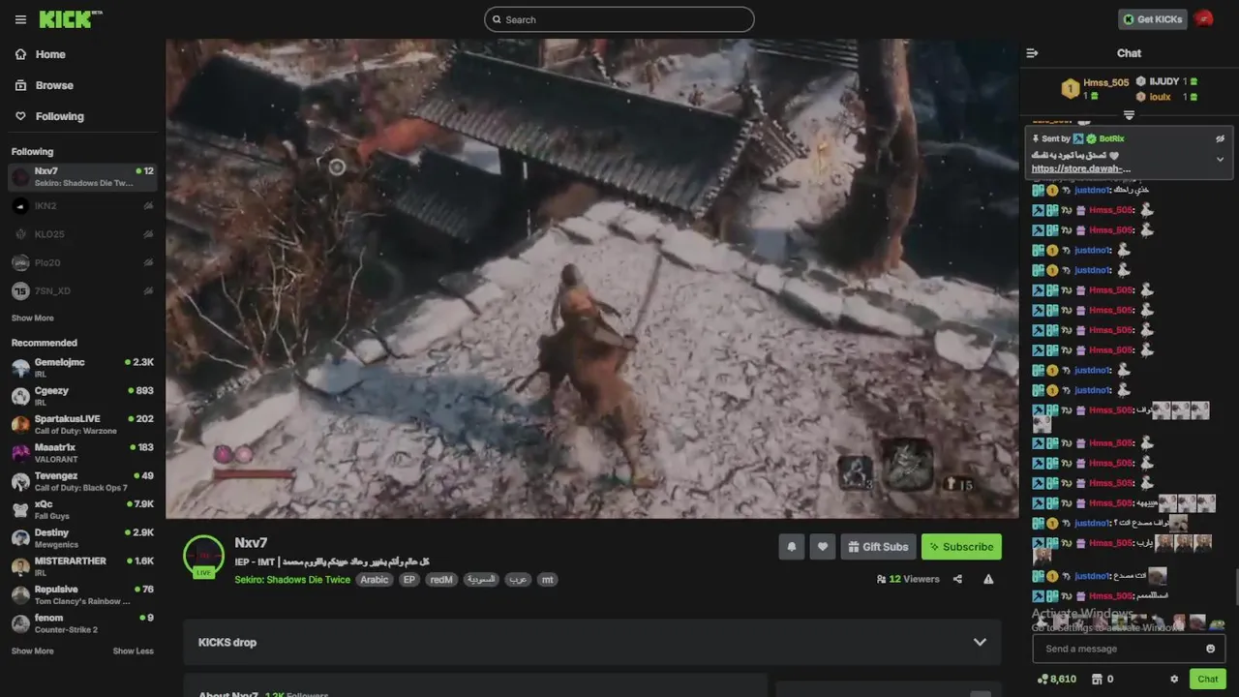The height and width of the screenshot is (697, 1239).
Task: Open offline channel Plo20
Action: [82, 262]
